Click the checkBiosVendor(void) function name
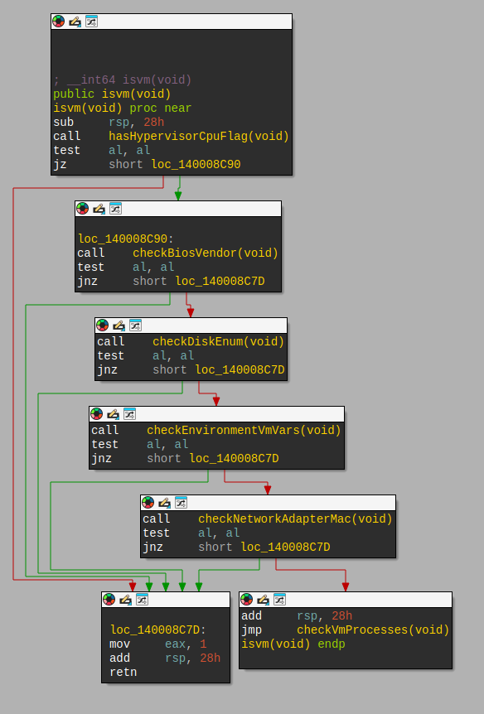The width and height of the screenshot is (484, 714). (205, 253)
